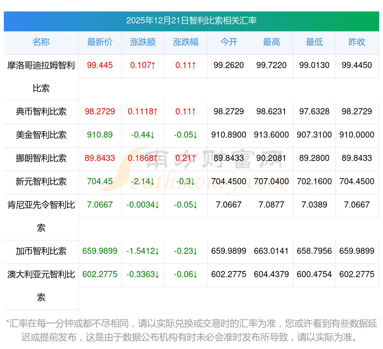Select the 典币智利比索 row name

[x=41, y=112]
